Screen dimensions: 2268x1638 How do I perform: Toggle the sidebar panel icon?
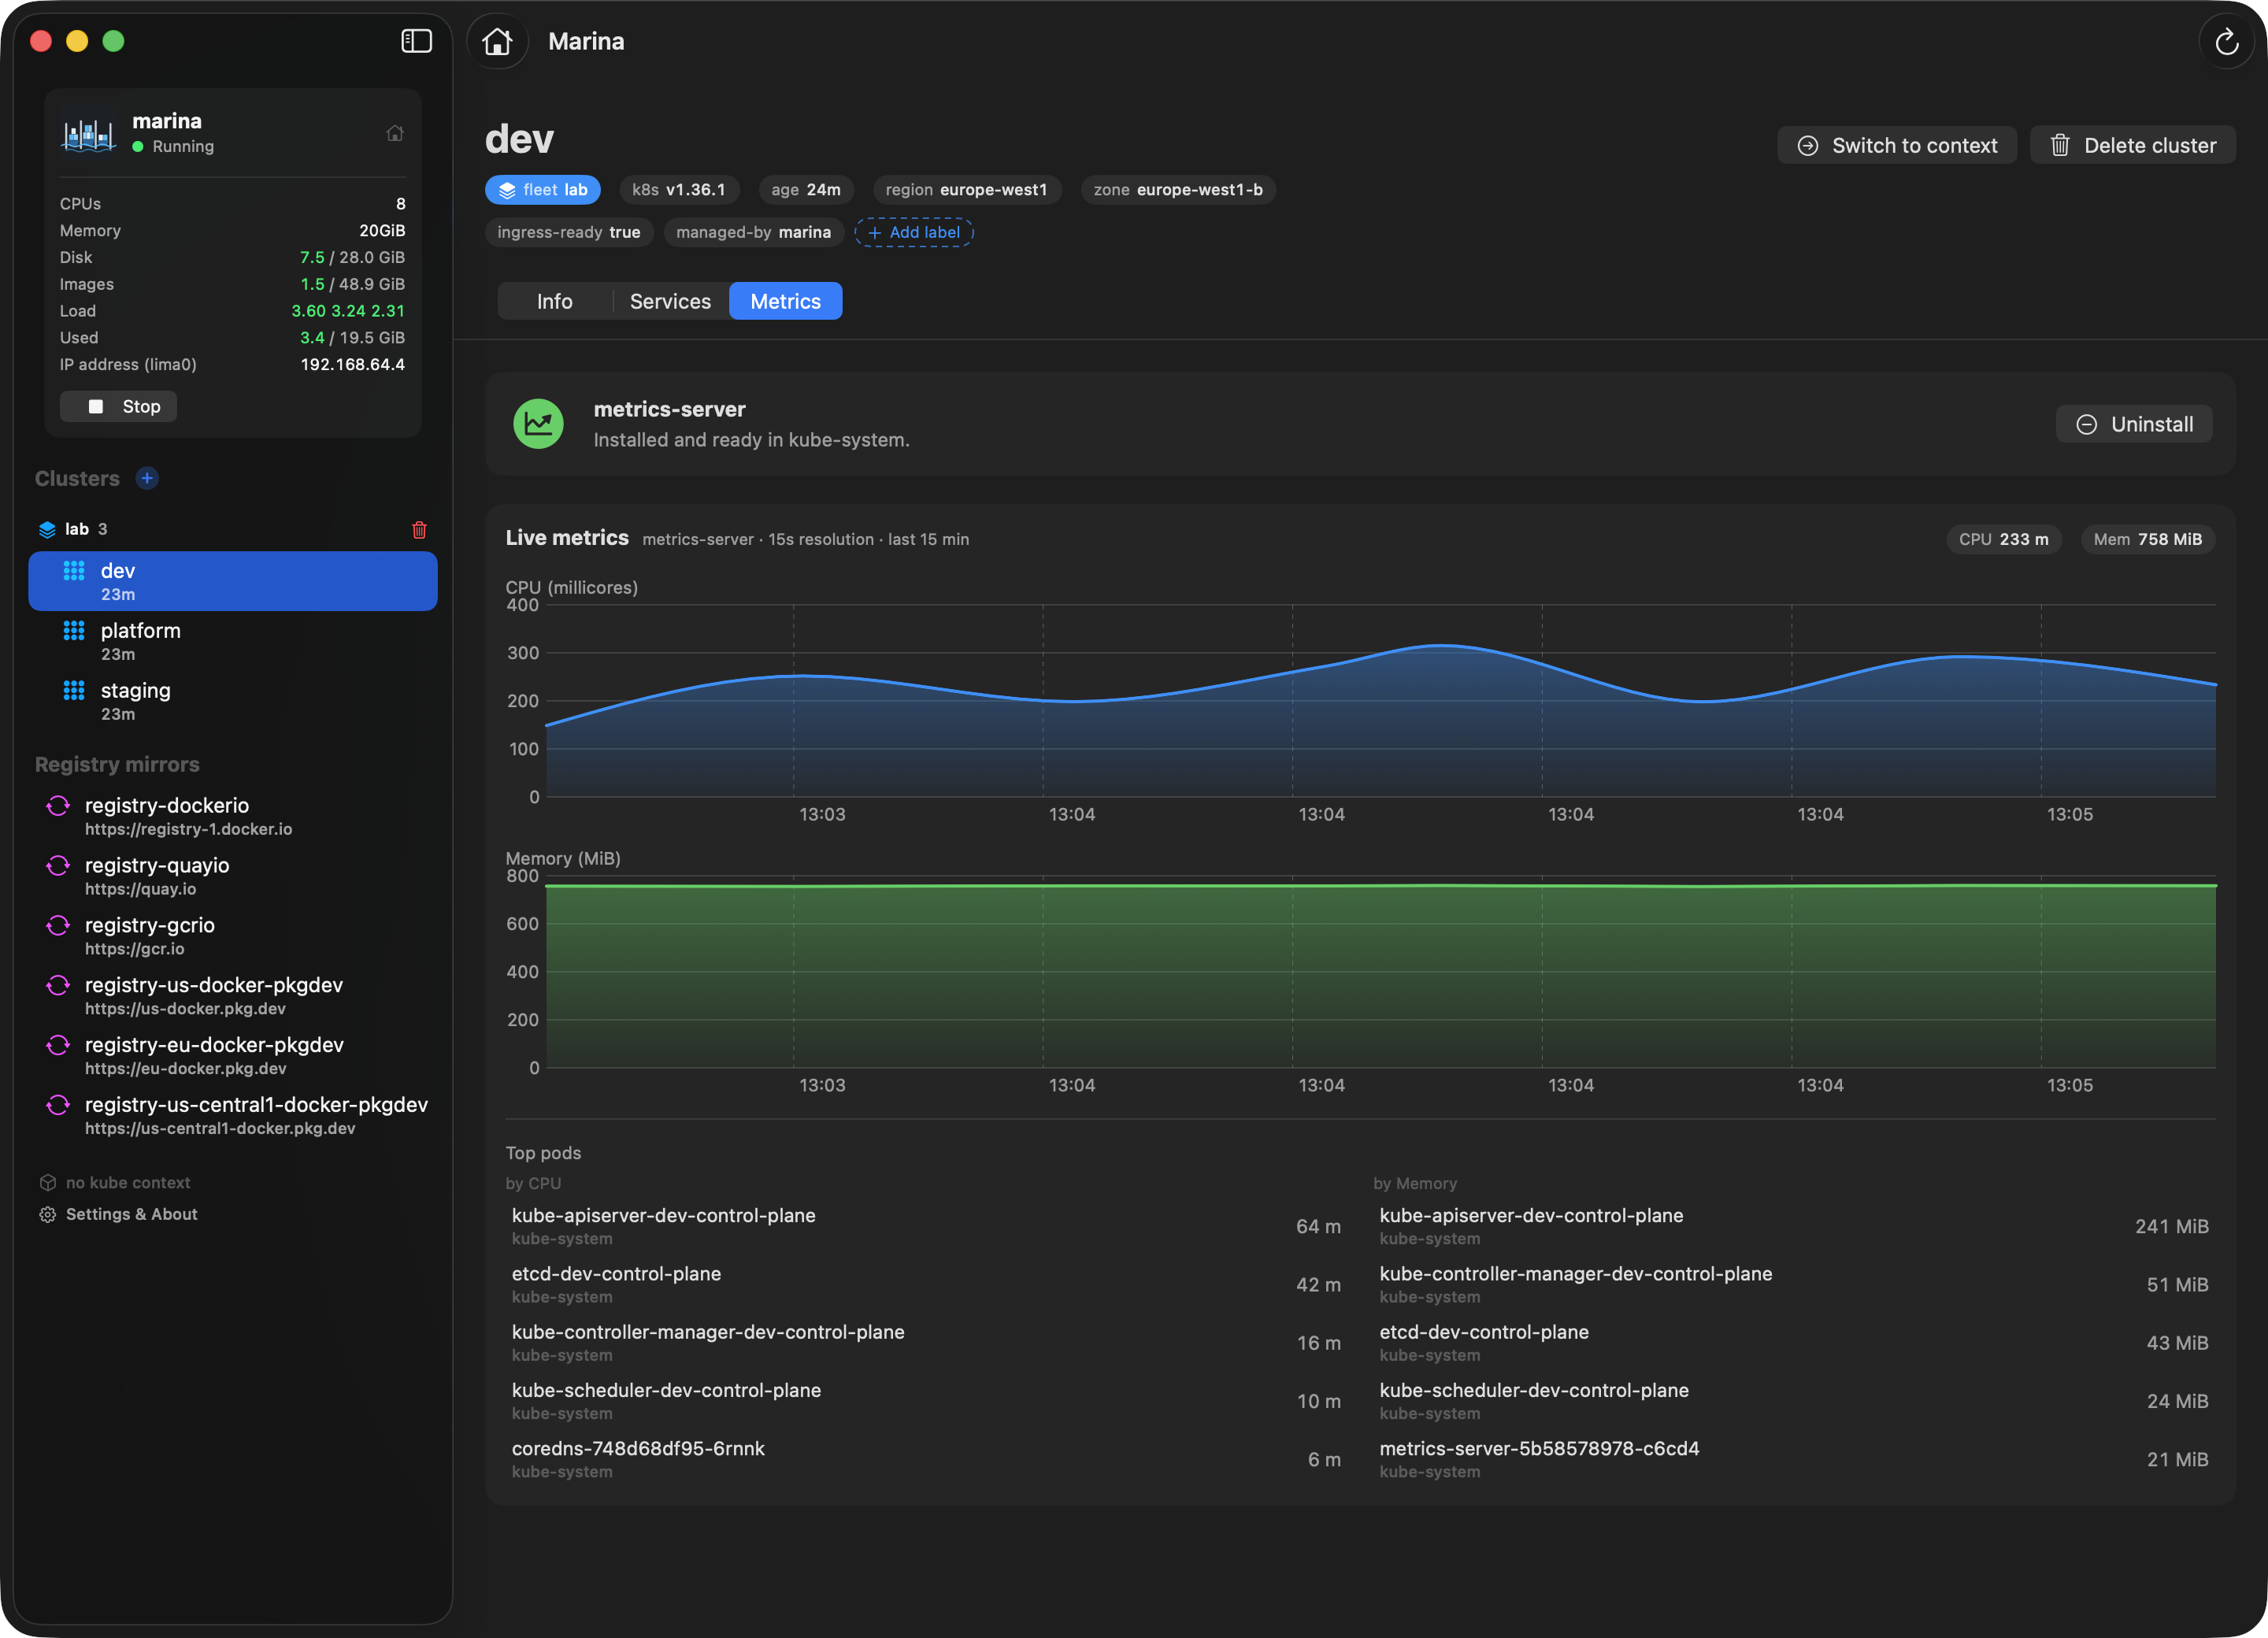click(416, 41)
